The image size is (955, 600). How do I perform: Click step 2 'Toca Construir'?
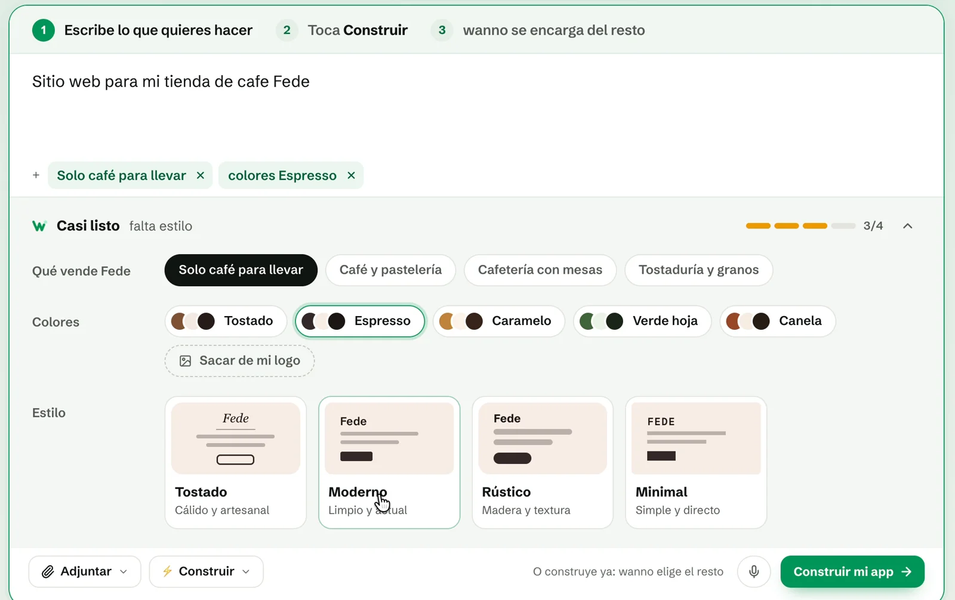click(342, 30)
